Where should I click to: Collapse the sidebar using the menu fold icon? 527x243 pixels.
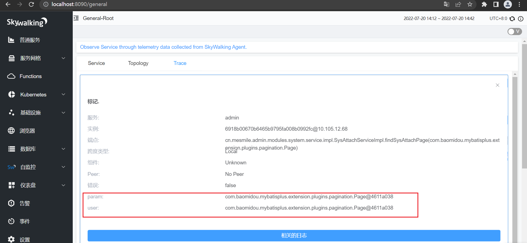[76, 18]
